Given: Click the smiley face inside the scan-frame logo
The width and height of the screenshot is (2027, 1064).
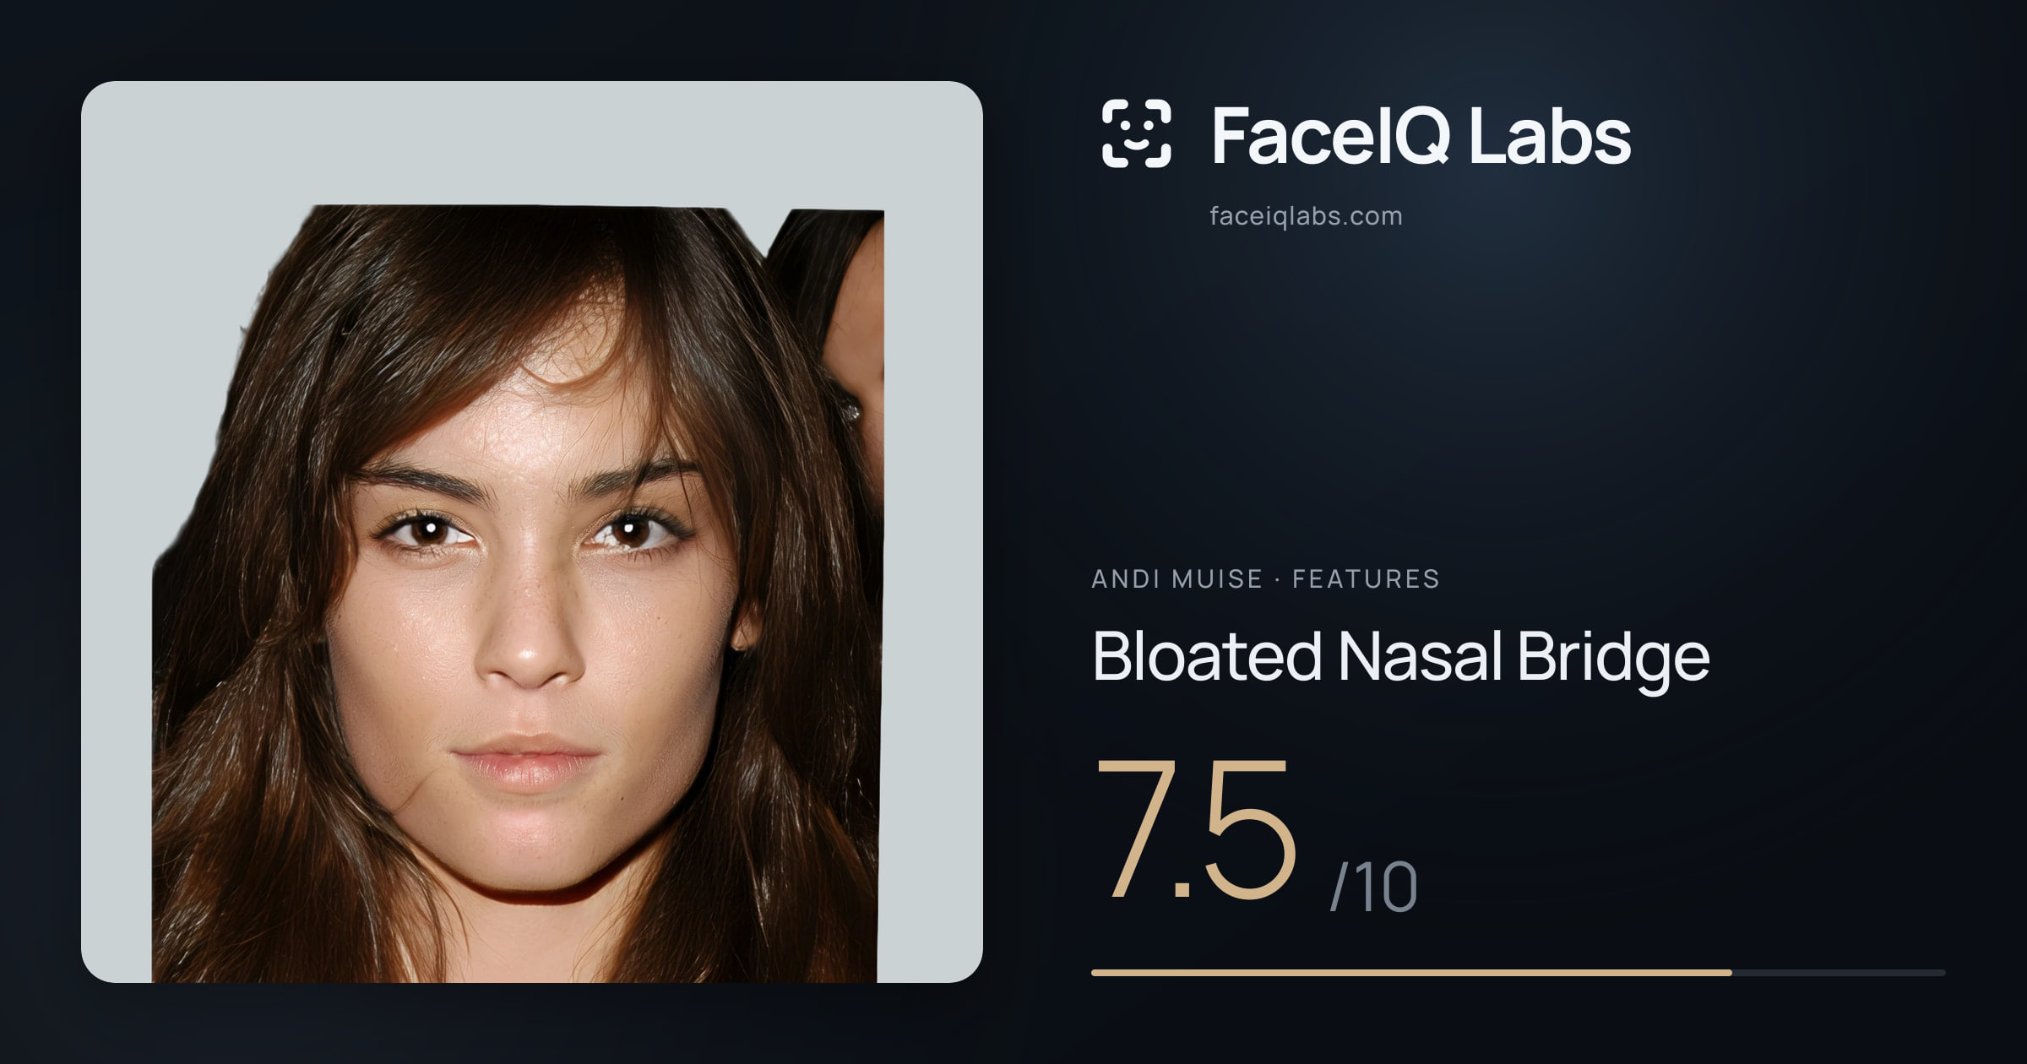Looking at the screenshot, I should pyautogui.click(x=1137, y=135).
